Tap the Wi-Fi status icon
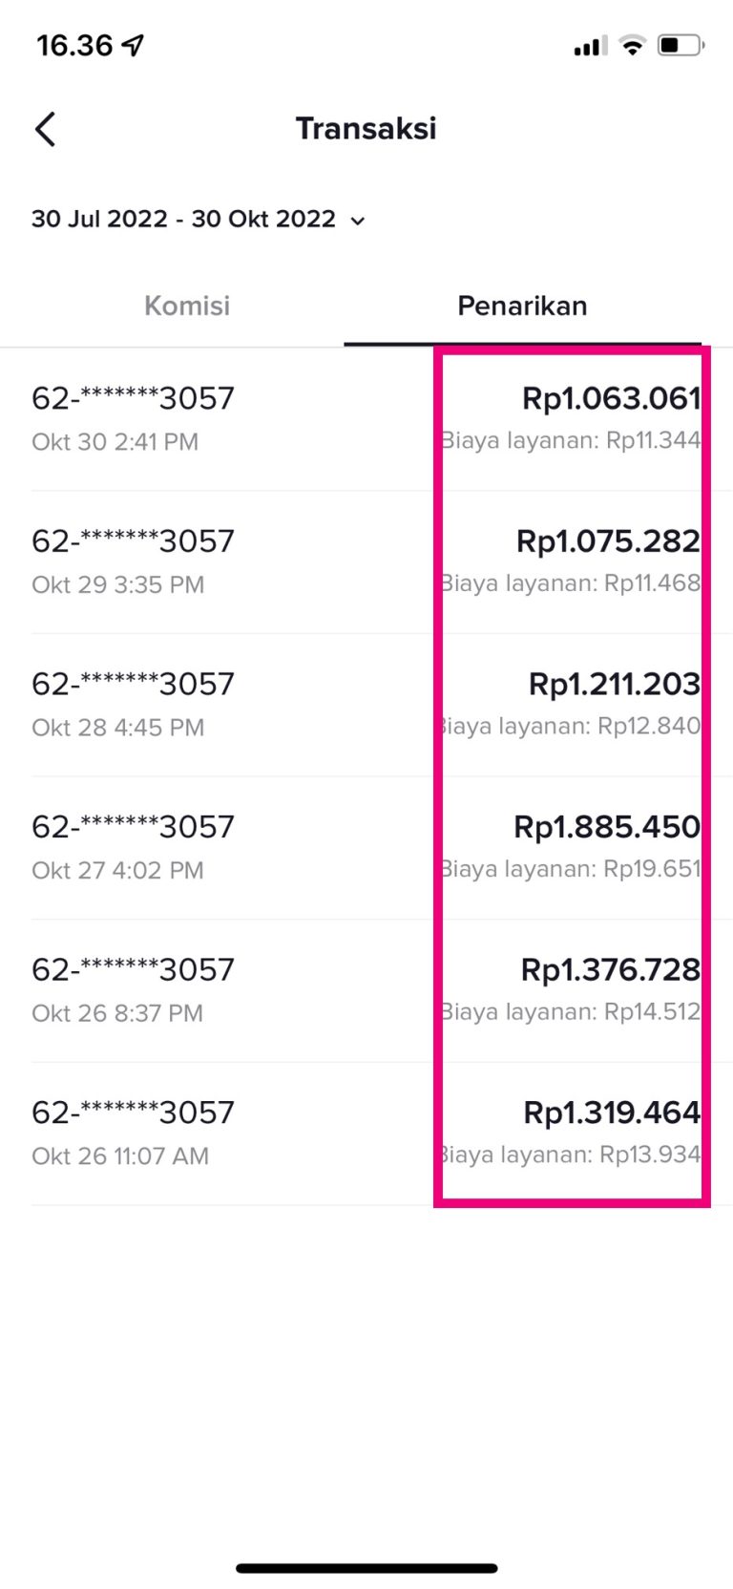 pos(632,45)
